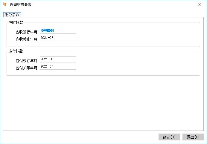The height and width of the screenshot is (144, 207).
Task: Click into the 应付关账年月 field
Action: tap(58, 67)
